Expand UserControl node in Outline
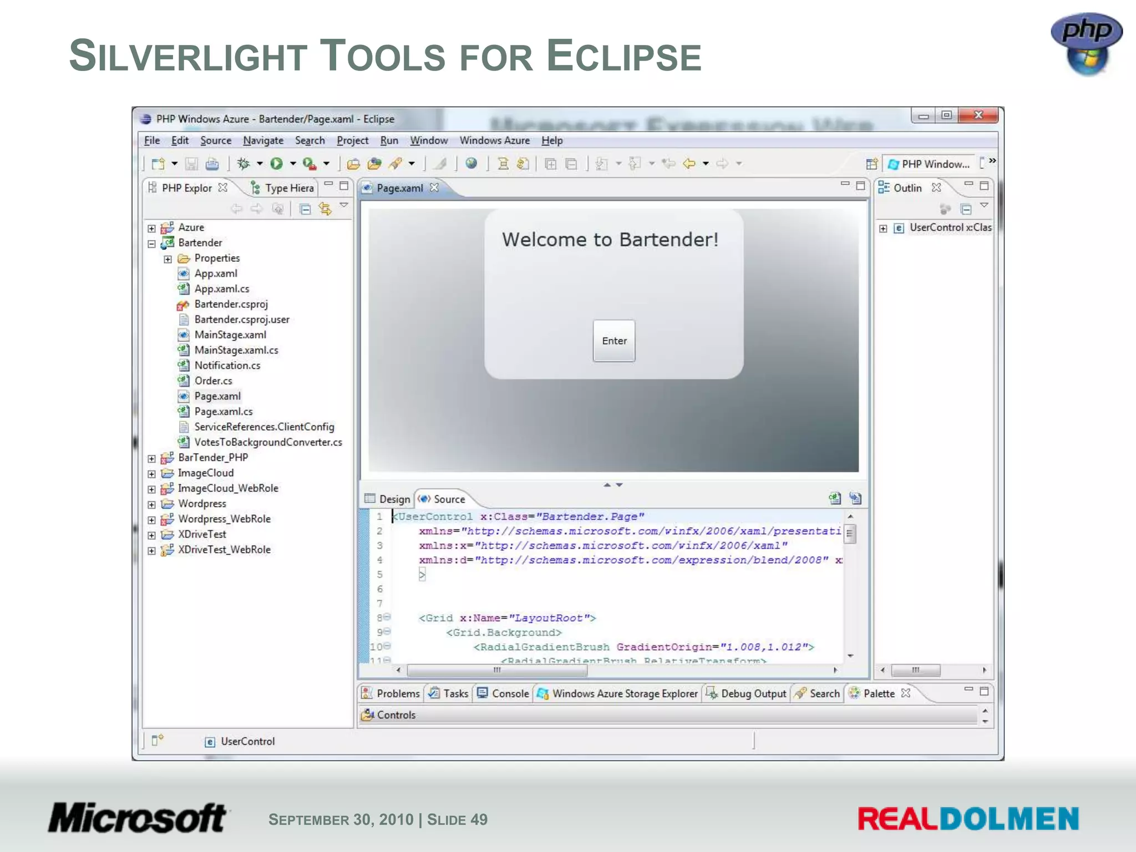 click(x=883, y=228)
